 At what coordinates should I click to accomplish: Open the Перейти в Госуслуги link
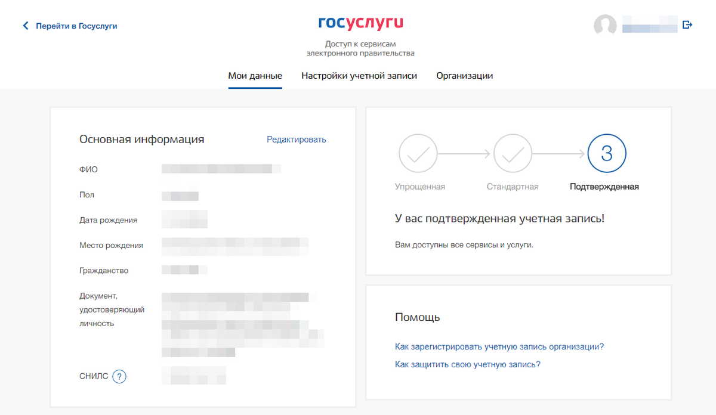click(76, 26)
